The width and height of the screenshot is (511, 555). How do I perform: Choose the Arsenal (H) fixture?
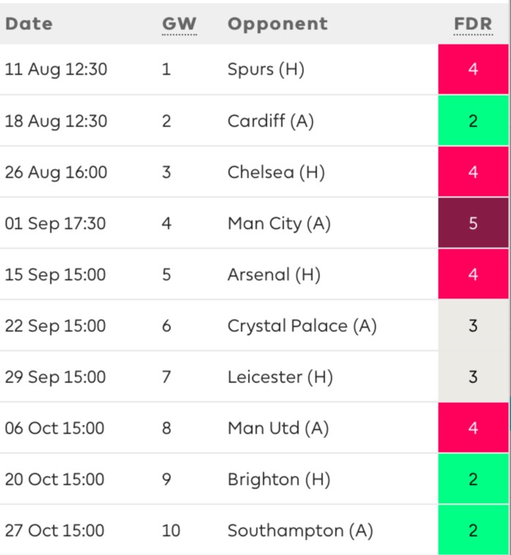274,275
